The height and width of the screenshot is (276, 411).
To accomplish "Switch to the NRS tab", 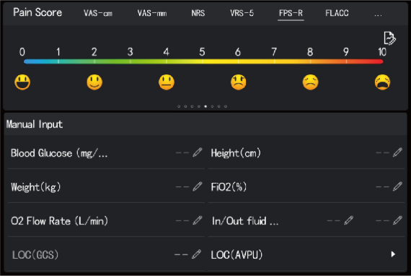I will pos(198,13).
